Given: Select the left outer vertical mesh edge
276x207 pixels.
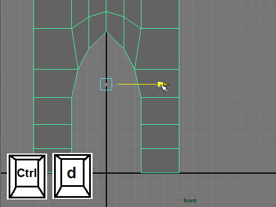Looking at the screenshot, I should click(x=33, y=76).
